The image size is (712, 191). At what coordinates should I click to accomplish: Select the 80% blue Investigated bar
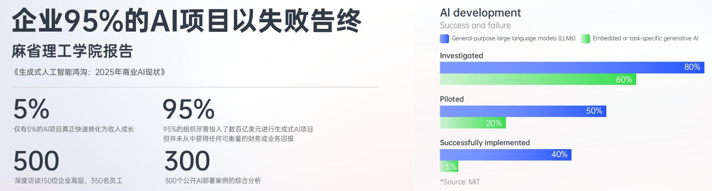coord(572,67)
